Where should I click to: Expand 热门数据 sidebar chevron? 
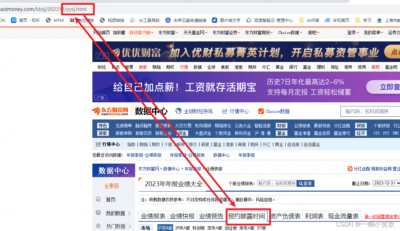coord(130,226)
